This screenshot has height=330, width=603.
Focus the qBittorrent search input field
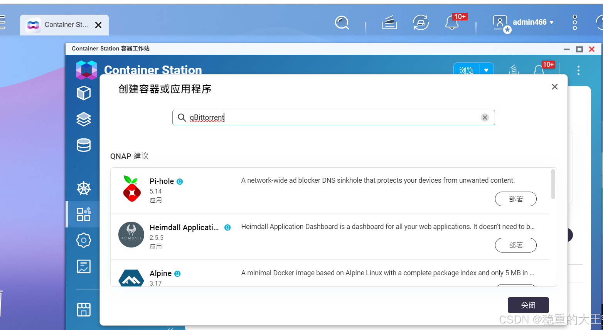pyautogui.click(x=334, y=118)
